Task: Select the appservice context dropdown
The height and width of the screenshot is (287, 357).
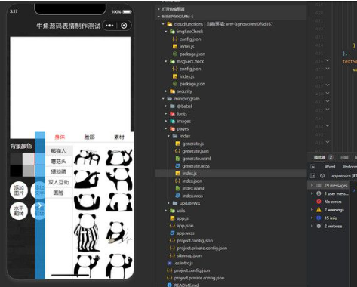Action: 343,176
